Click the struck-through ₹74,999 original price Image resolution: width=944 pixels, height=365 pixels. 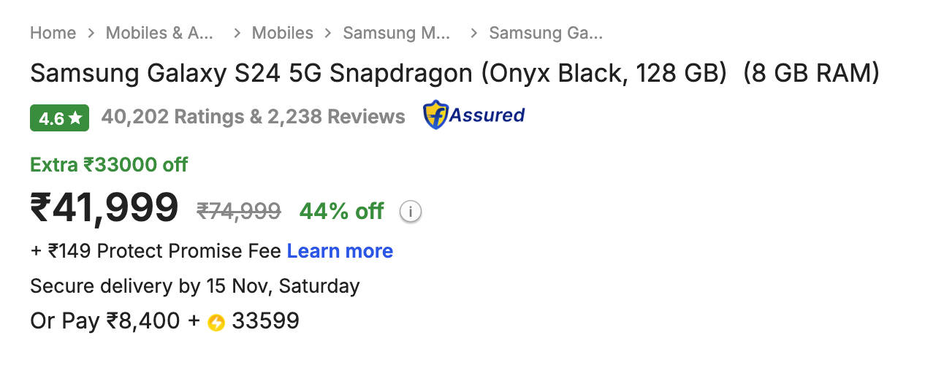pyautogui.click(x=239, y=212)
